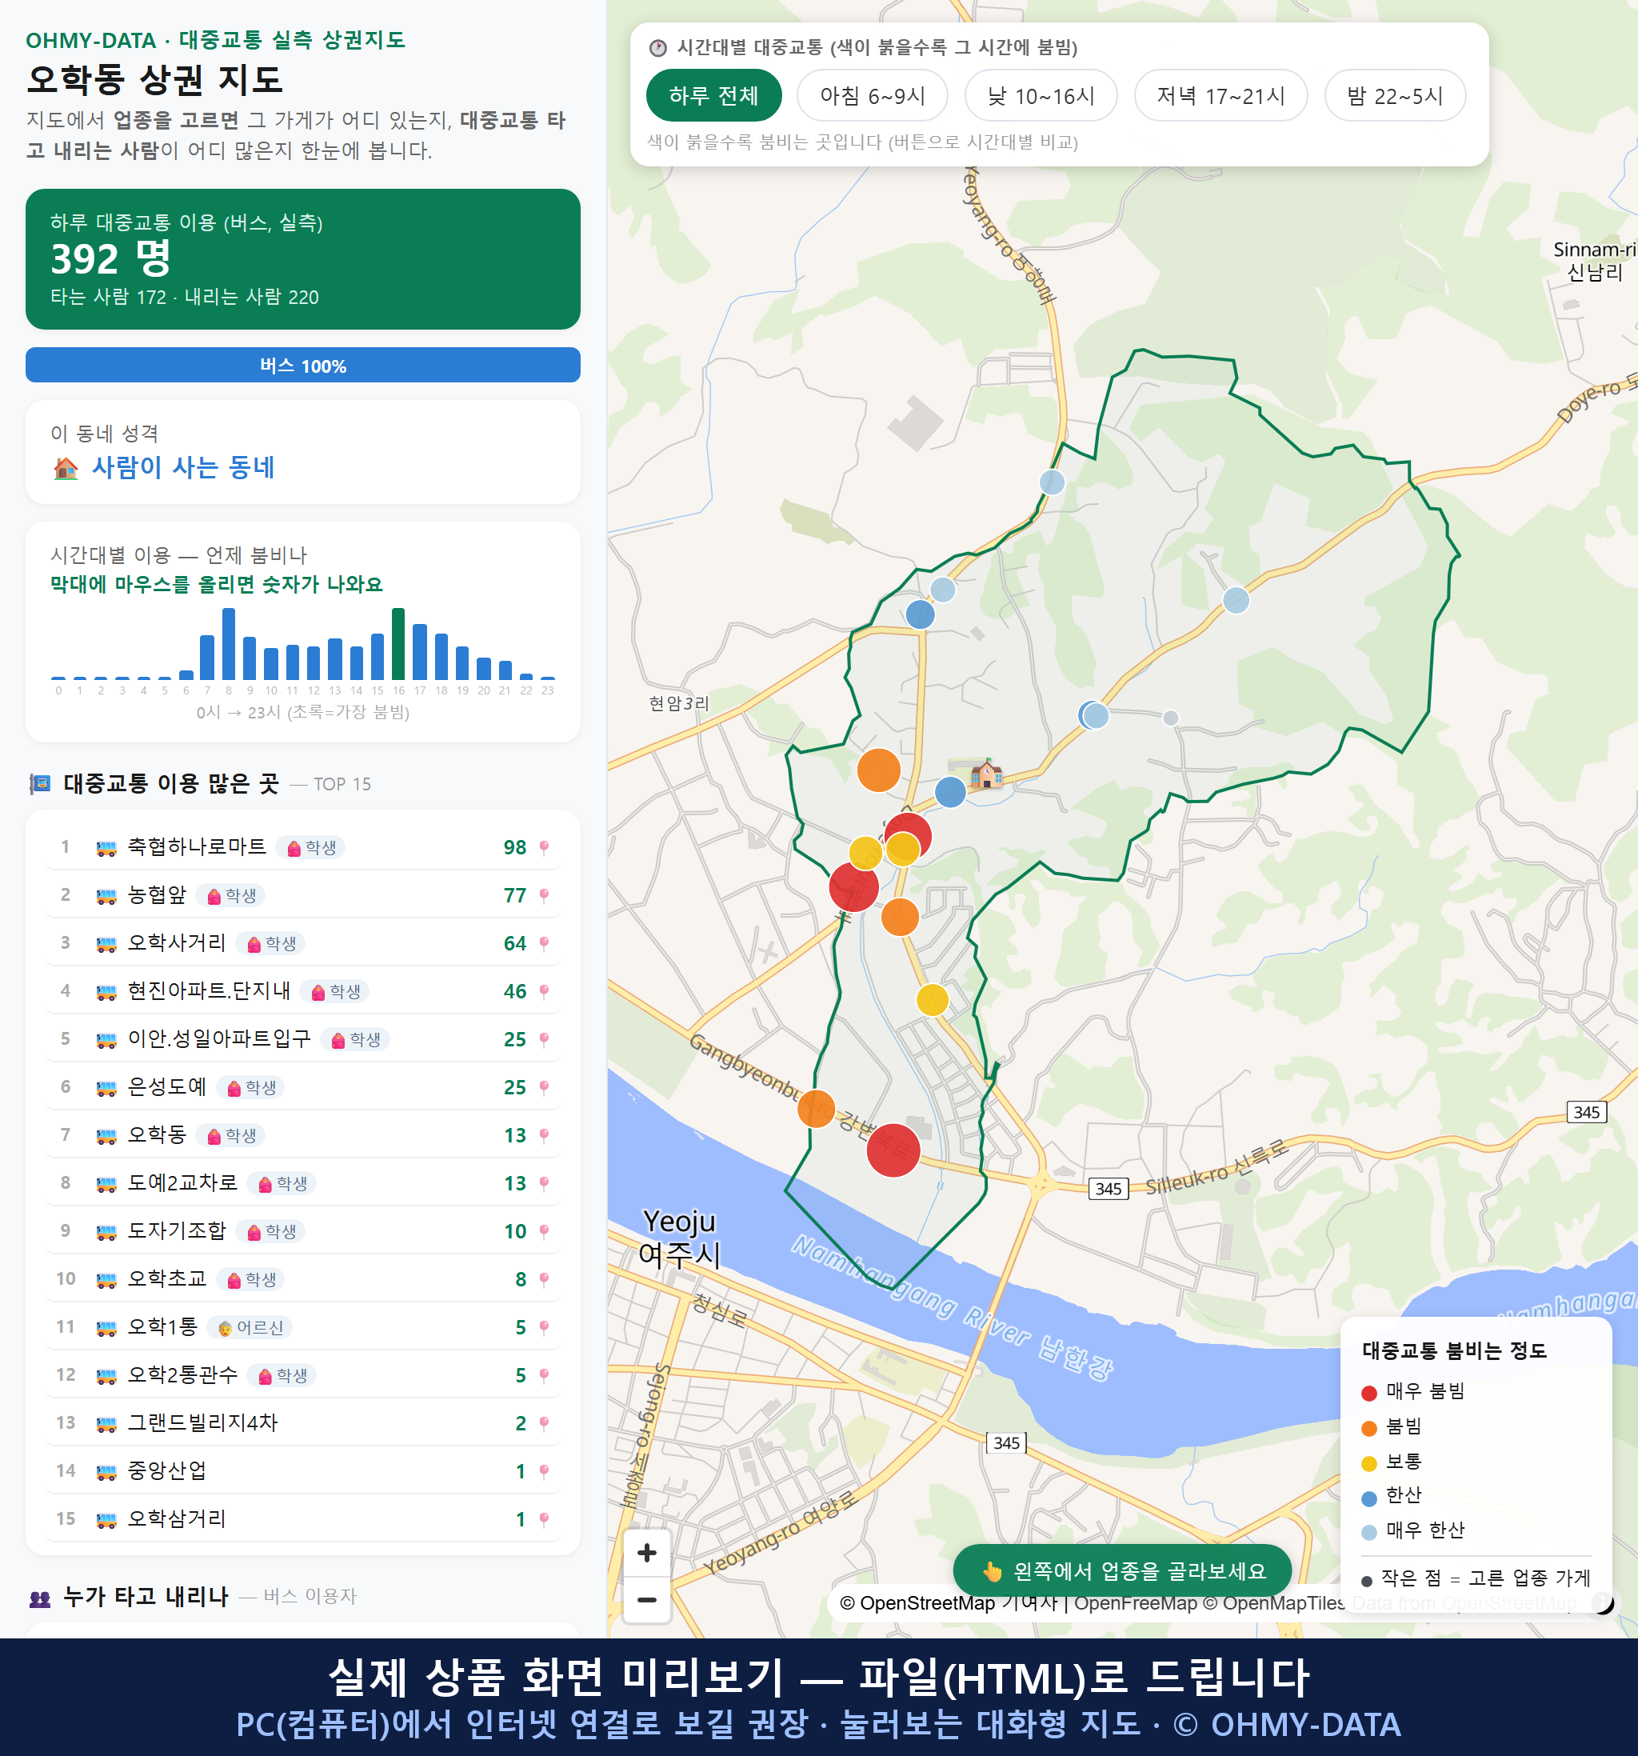Screen dimensions: 1638x1756
Task: Click the map pin icon for 오학초교
Action: tap(544, 1279)
